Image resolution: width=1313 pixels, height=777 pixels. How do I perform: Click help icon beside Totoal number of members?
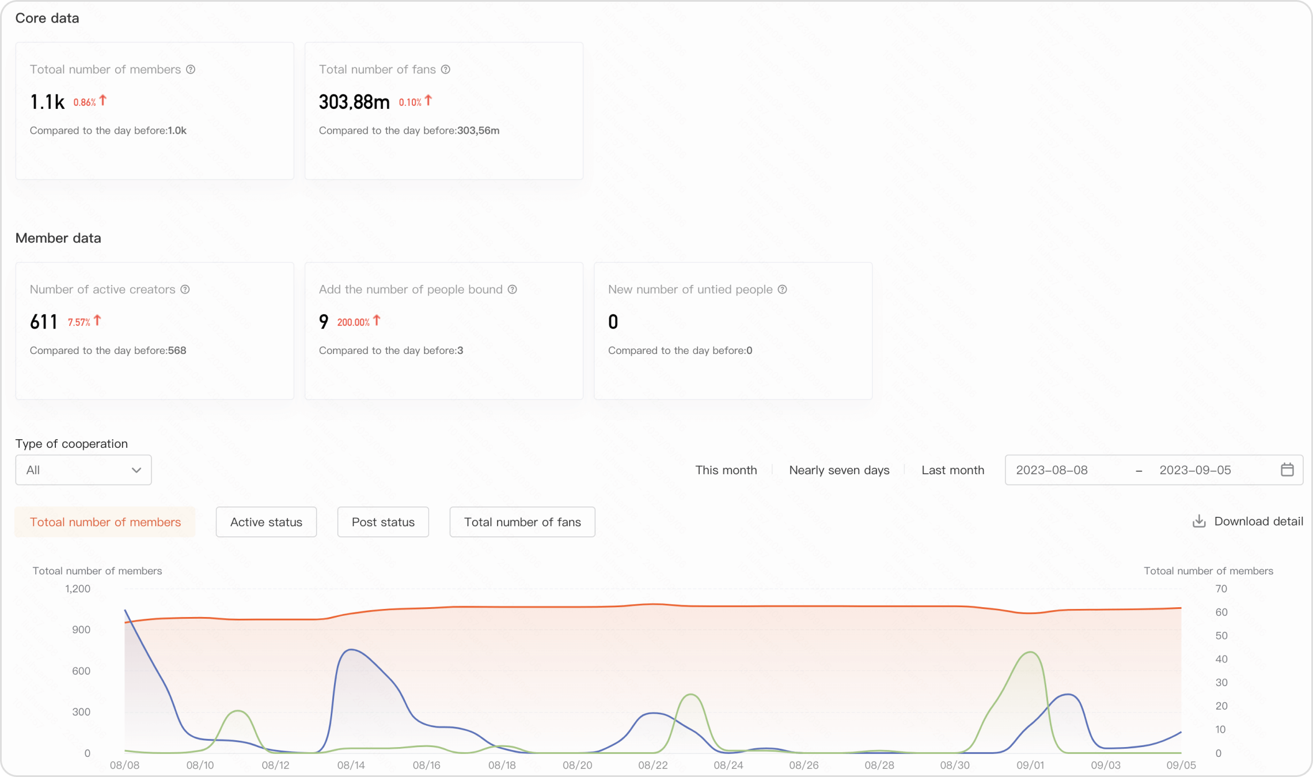point(191,70)
